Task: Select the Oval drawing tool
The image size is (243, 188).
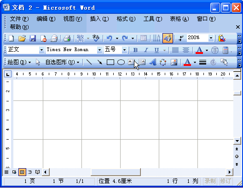Action: click(x=121, y=62)
